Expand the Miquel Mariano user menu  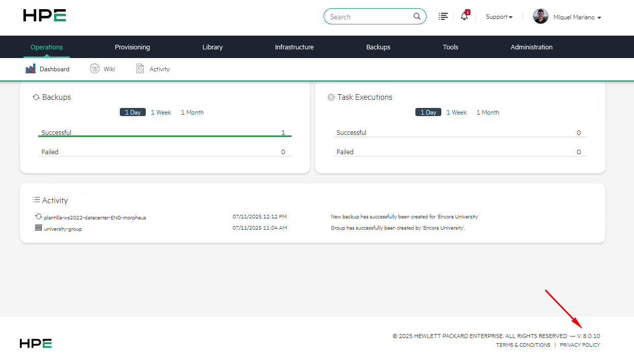click(577, 17)
